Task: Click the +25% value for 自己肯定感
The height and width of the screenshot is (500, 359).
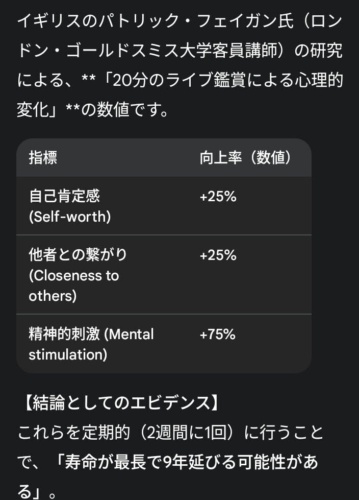Action: (218, 196)
